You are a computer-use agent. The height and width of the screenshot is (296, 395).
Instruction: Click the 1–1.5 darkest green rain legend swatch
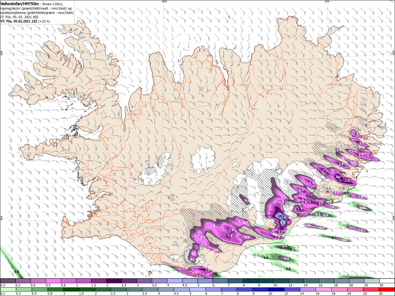coord(71,290)
